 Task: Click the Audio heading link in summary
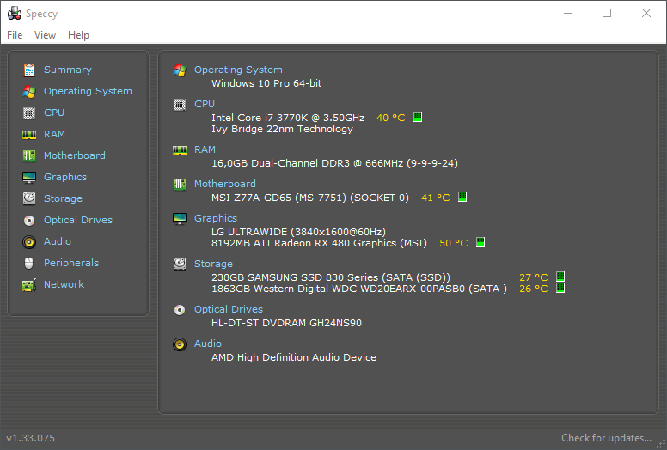click(x=208, y=344)
